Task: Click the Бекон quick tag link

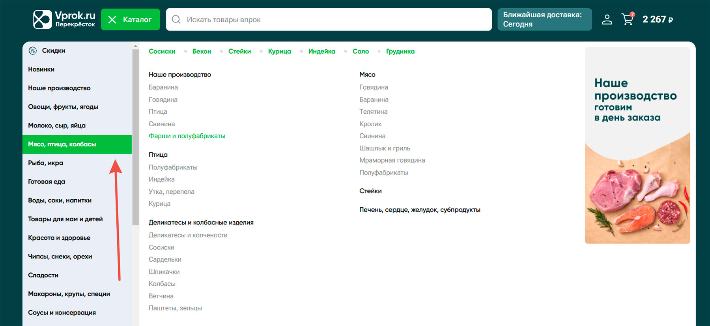Action: pyautogui.click(x=202, y=51)
